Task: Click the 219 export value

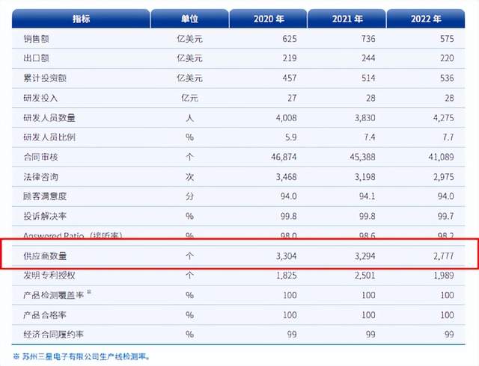Action: pyautogui.click(x=290, y=58)
